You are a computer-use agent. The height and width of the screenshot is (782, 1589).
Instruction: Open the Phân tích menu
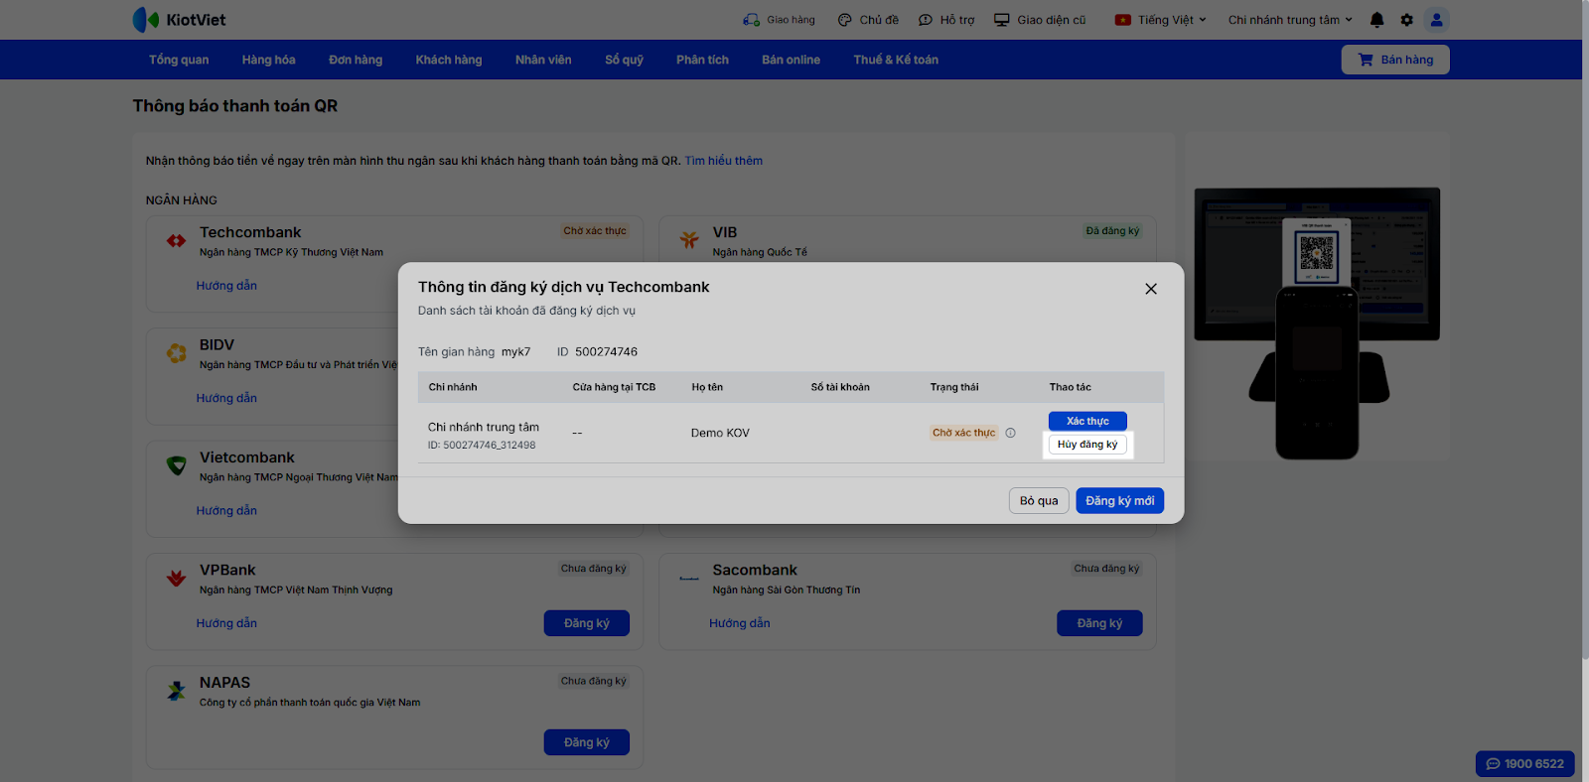pyautogui.click(x=702, y=60)
